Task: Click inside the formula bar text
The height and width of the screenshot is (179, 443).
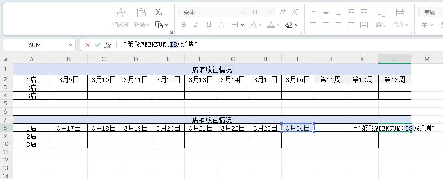Action: tap(158, 44)
